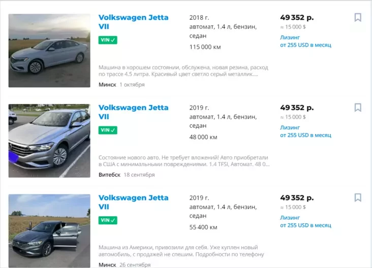Click leasing offer on the Vitebsk Jetta

pos(305,131)
